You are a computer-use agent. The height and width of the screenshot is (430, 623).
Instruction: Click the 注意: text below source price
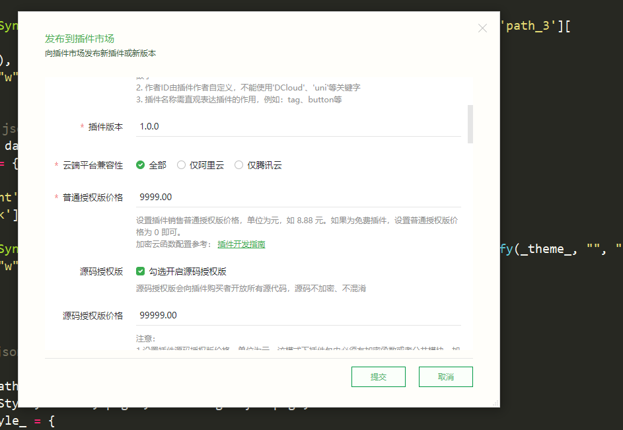145,339
